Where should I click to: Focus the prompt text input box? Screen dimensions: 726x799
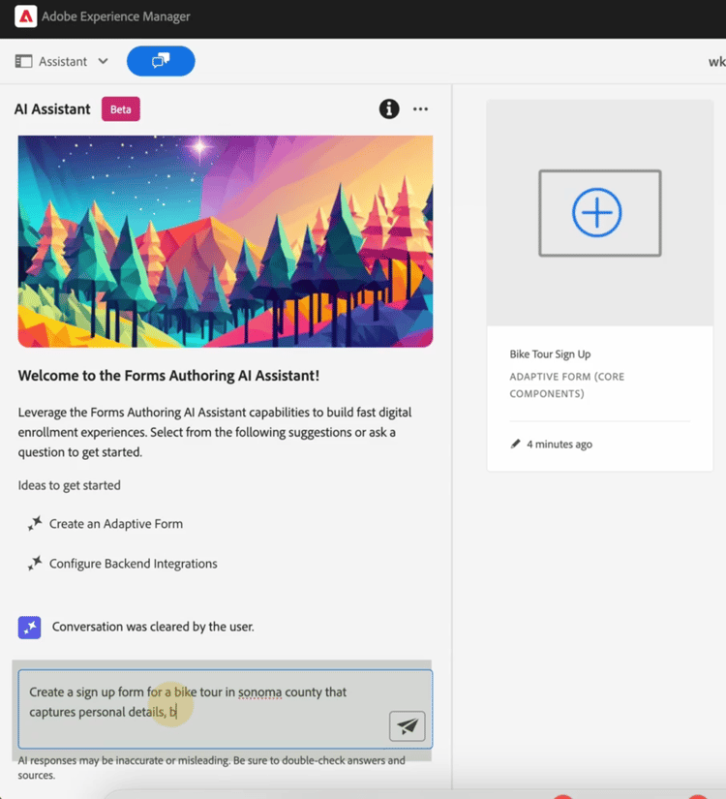click(226, 709)
